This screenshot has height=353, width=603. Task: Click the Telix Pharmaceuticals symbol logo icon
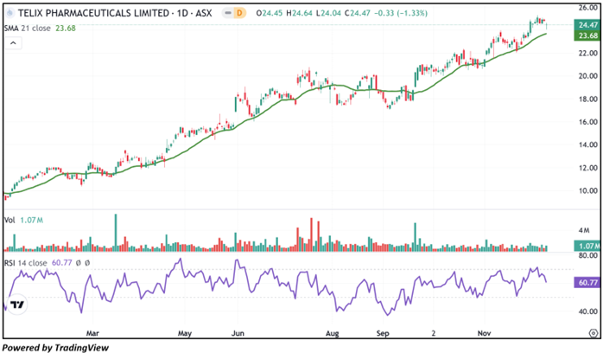[10, 13]
